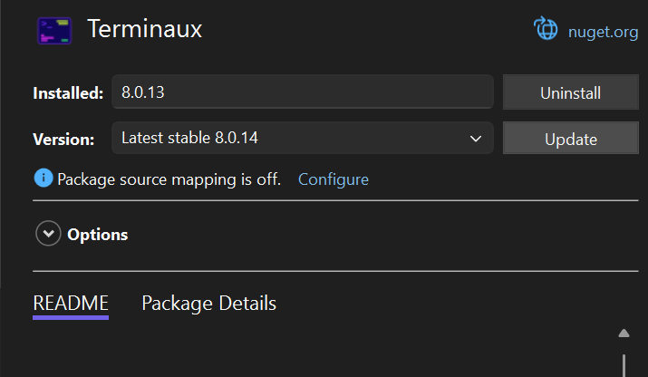Click the nuget.org globe icon

[x=546, y=29]
